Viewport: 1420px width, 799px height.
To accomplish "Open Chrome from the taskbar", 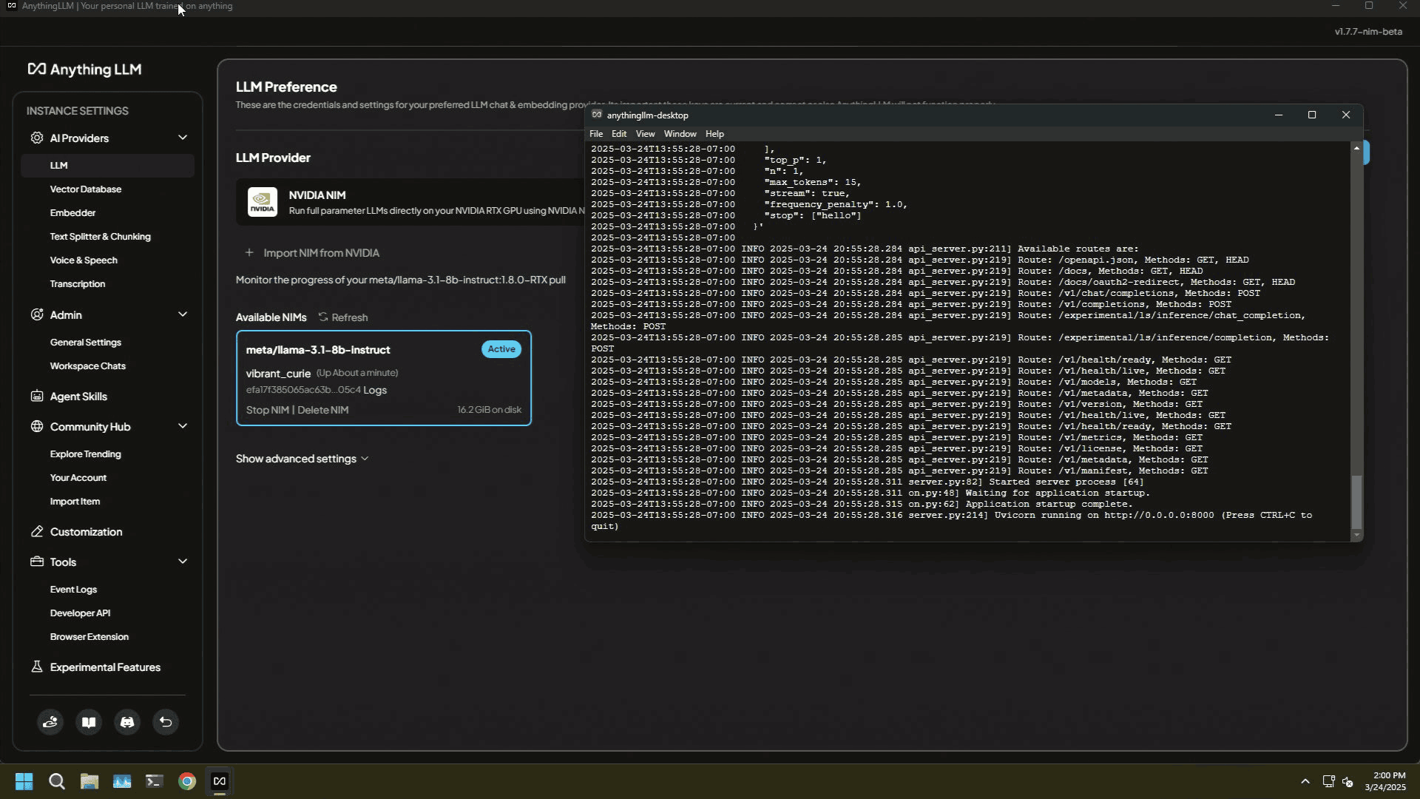I will coord(187,781).
